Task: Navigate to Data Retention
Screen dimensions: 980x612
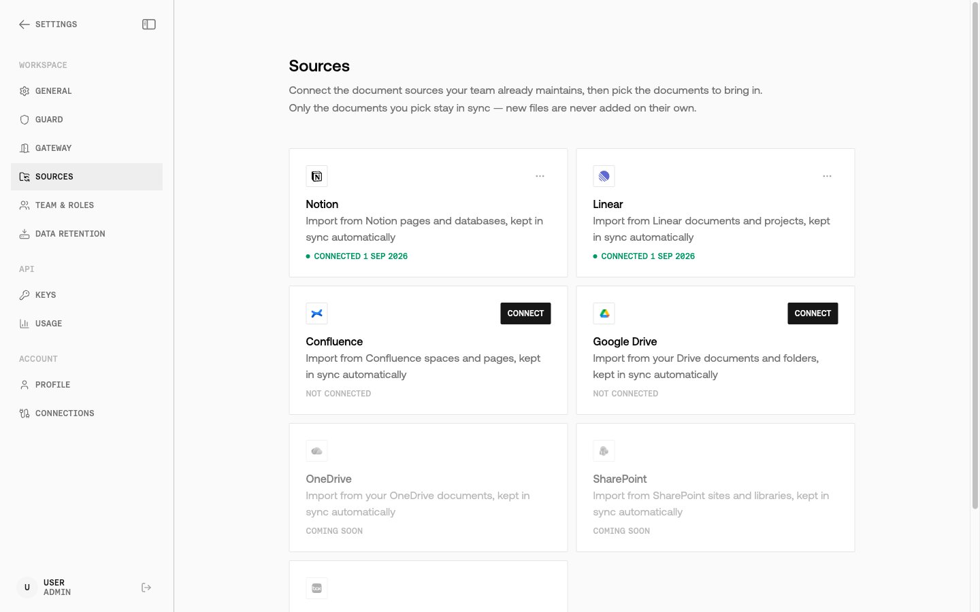Action: pos(87,234)
